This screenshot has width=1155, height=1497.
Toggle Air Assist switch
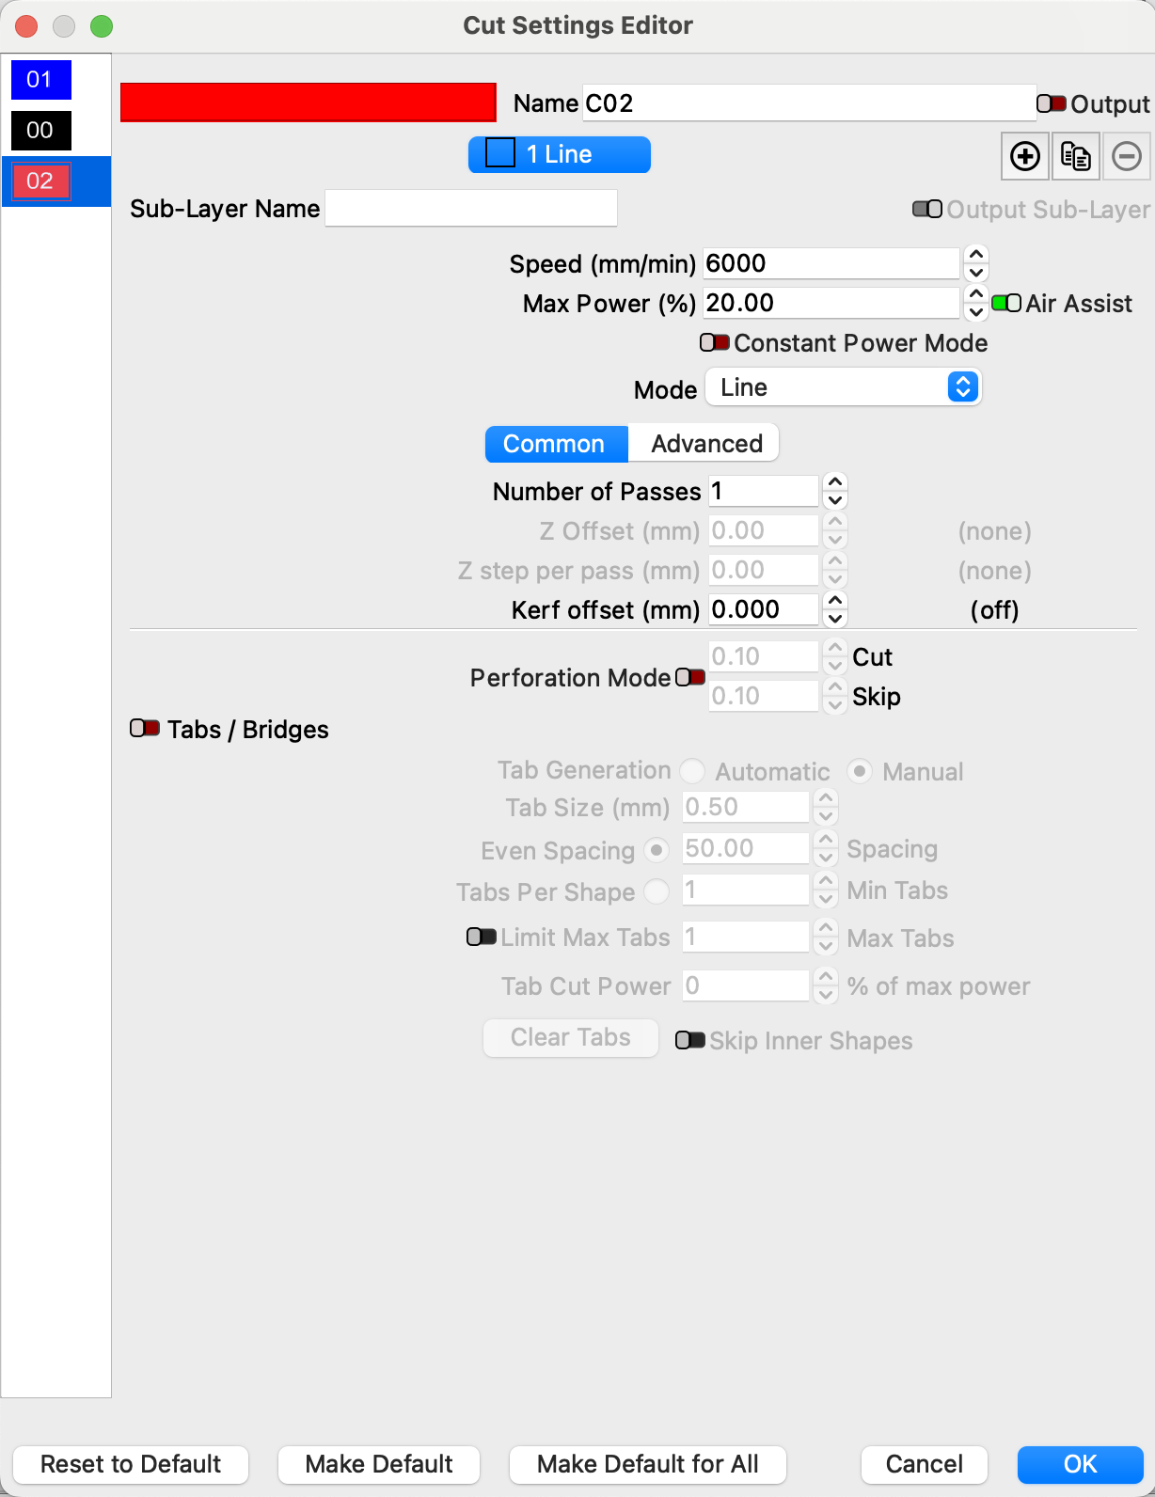pos(1006,303)
